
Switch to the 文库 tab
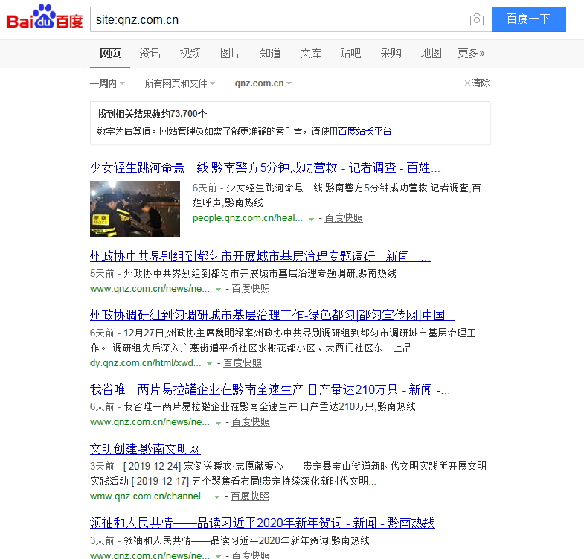[x=310, y=54]
